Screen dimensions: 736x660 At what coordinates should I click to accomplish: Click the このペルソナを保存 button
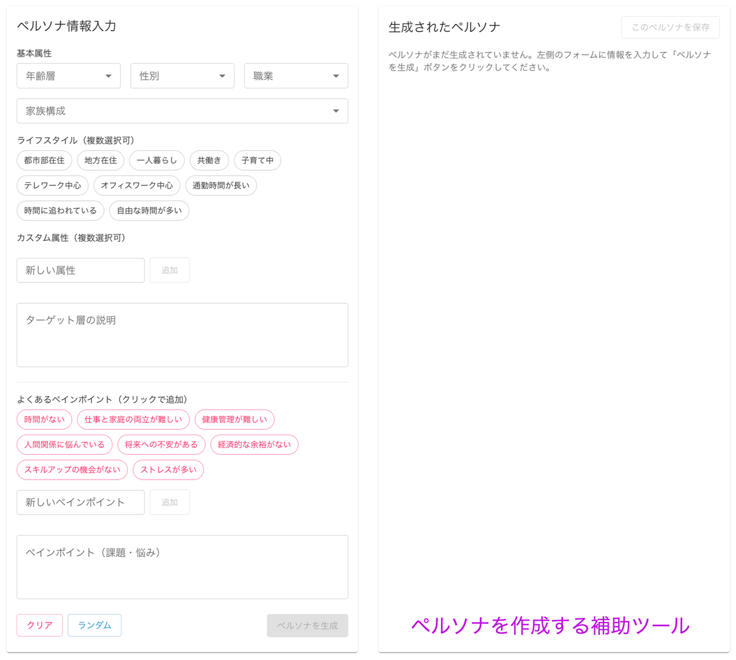click(670, 27)
